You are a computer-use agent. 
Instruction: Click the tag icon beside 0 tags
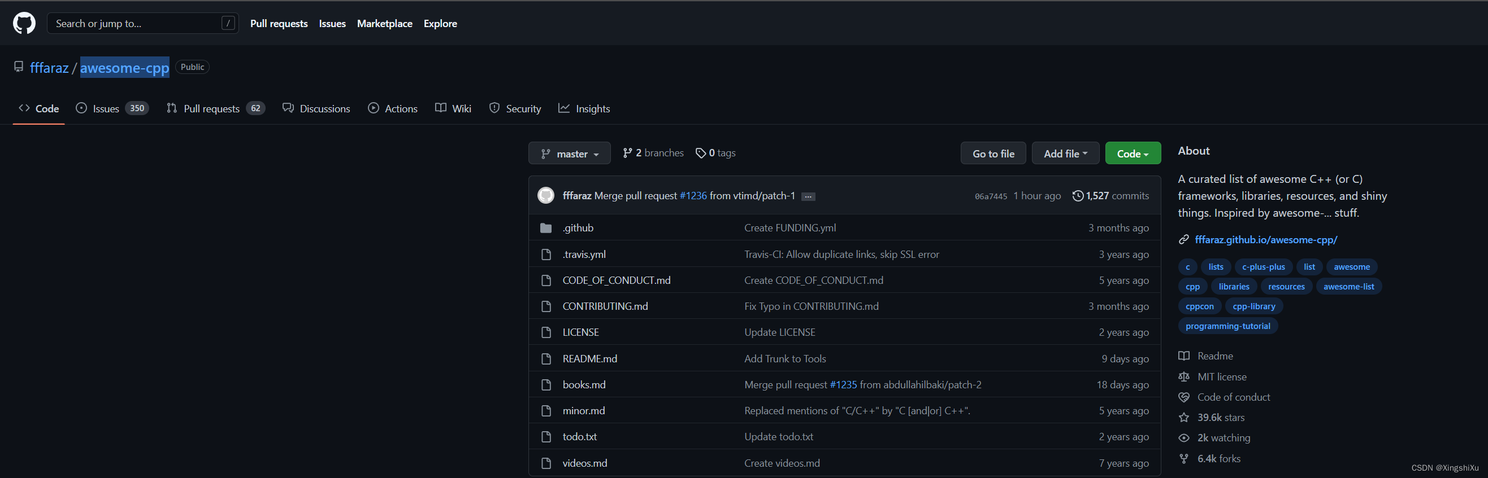pyautogui.click(x=701, y=153)
